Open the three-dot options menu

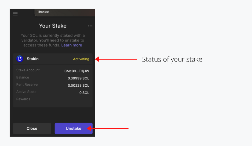tap(90, 26)
